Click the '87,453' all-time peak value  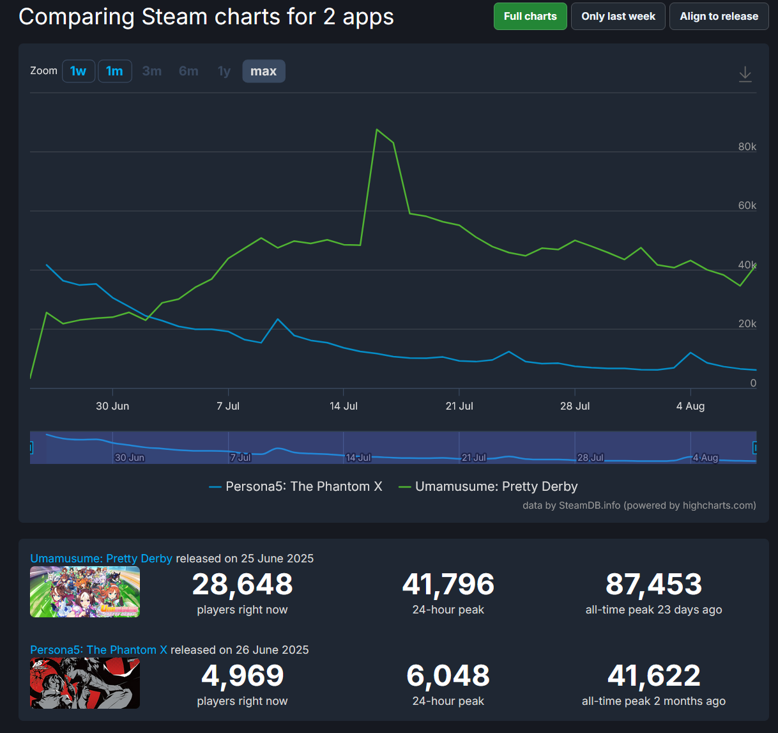(653, 584)
